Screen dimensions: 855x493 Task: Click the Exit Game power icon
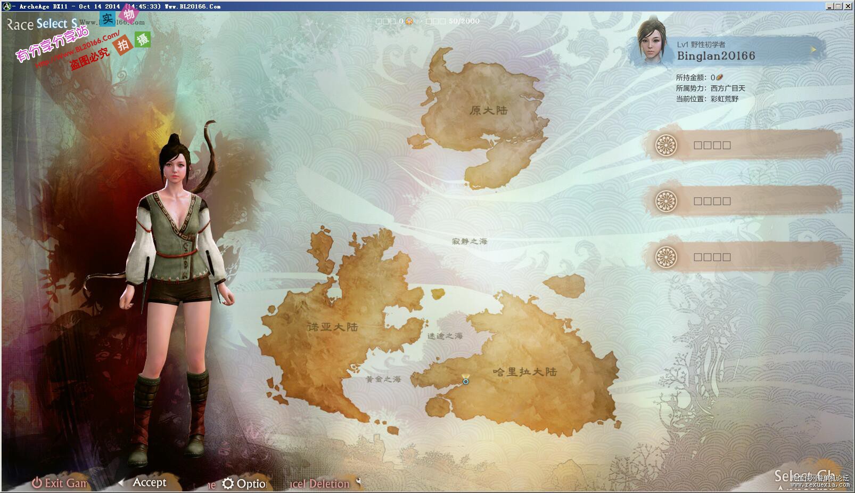click(37, 483)
